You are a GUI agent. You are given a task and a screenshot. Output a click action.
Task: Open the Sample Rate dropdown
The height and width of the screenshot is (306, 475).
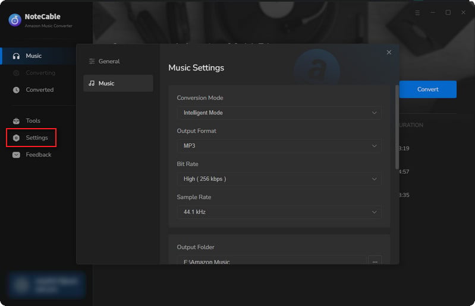[279, 212]
